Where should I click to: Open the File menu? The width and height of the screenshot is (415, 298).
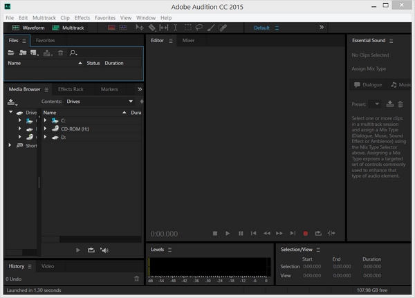click(10, 18)
